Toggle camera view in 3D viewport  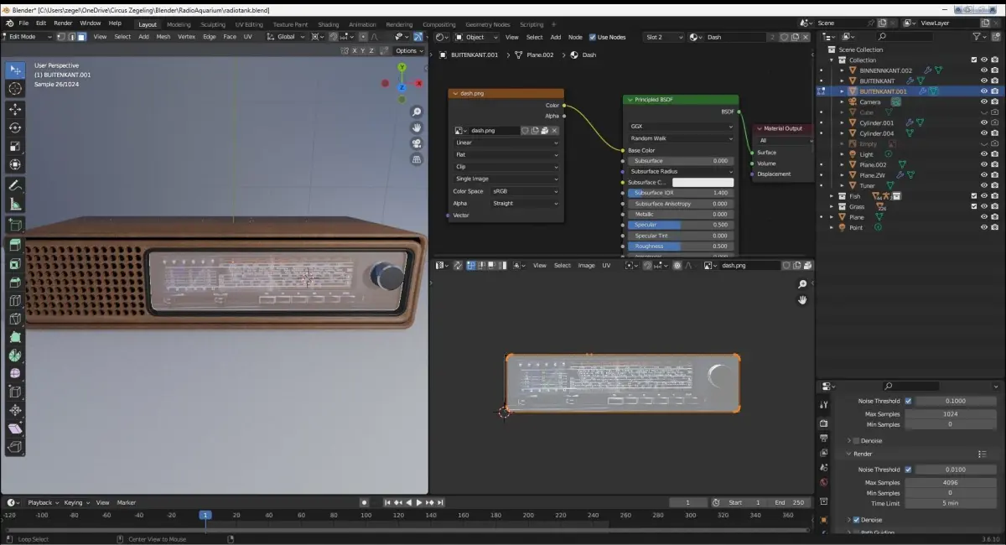click(x=417, y=143)
